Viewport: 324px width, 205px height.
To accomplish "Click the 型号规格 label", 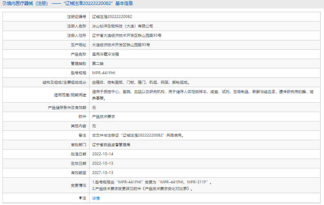I will [x=79, y=73].
